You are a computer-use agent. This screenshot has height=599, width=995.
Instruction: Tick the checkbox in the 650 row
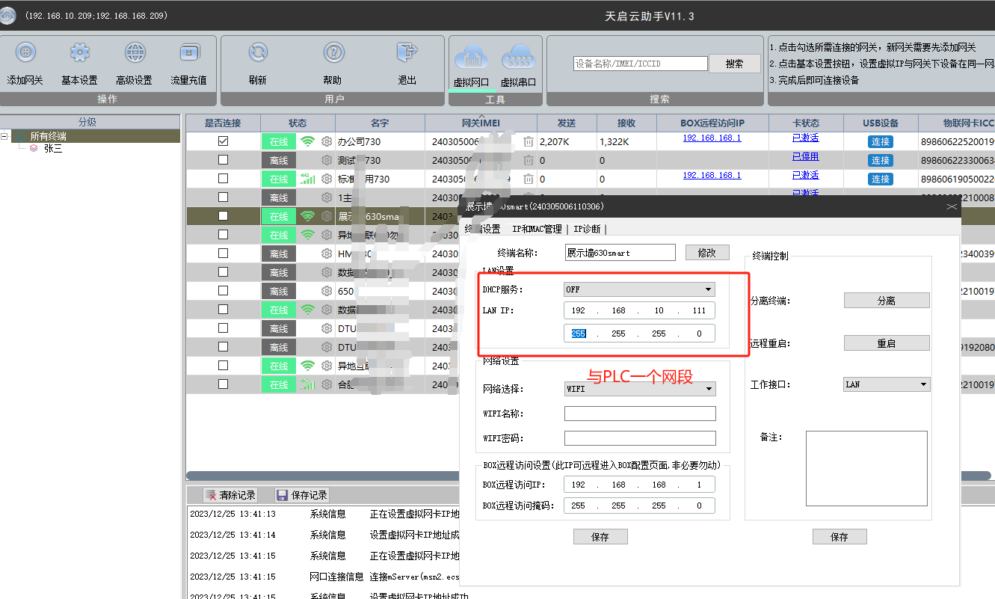pos(223,290)
